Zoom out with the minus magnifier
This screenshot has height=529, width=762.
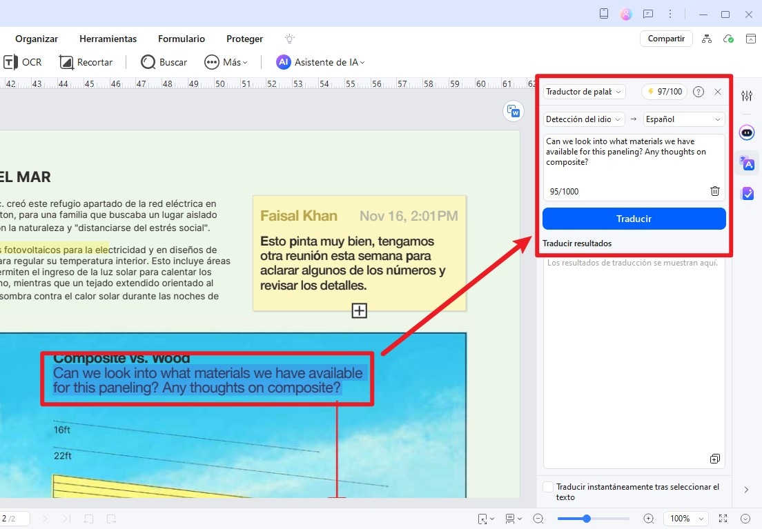click(538, 519)
